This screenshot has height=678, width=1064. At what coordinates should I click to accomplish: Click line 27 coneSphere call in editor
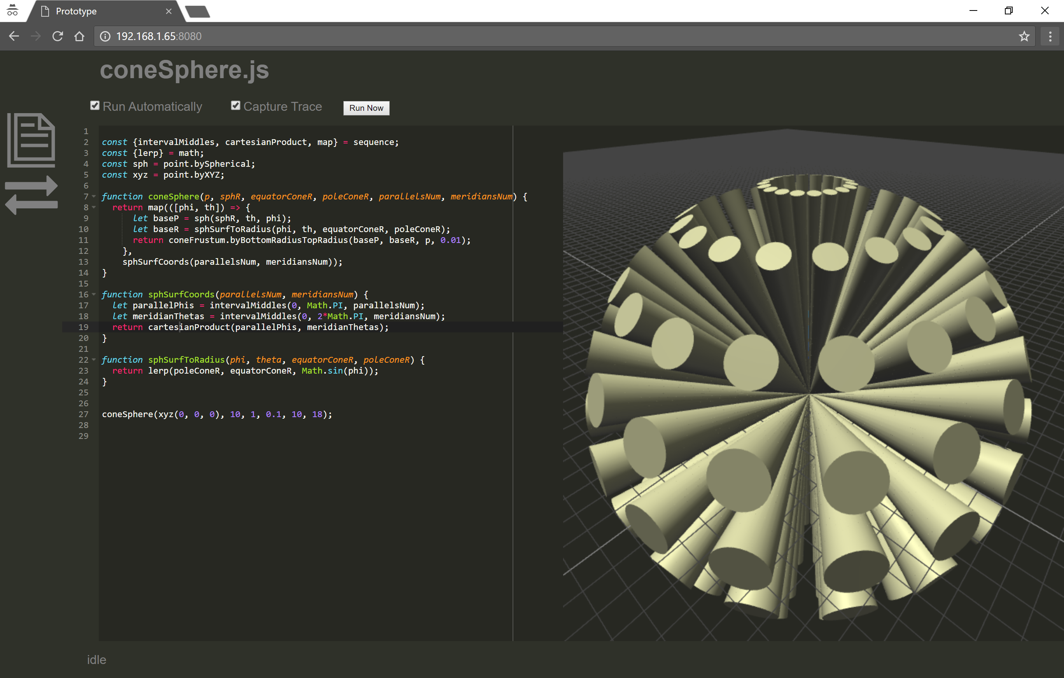click(x=217, y=414)
